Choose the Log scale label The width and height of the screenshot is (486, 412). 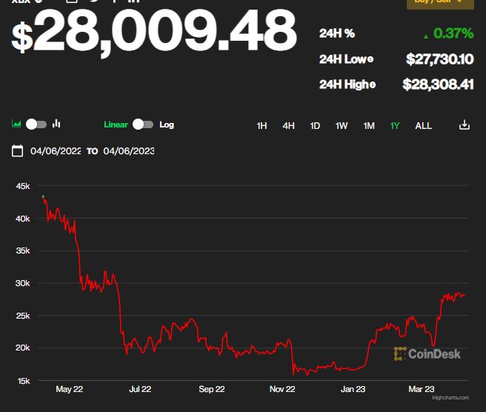[x=167, y=125]
